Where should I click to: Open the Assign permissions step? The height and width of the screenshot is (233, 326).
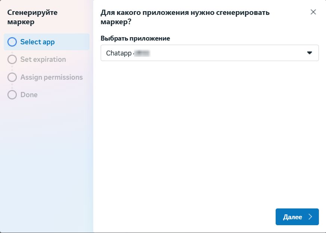51,77
